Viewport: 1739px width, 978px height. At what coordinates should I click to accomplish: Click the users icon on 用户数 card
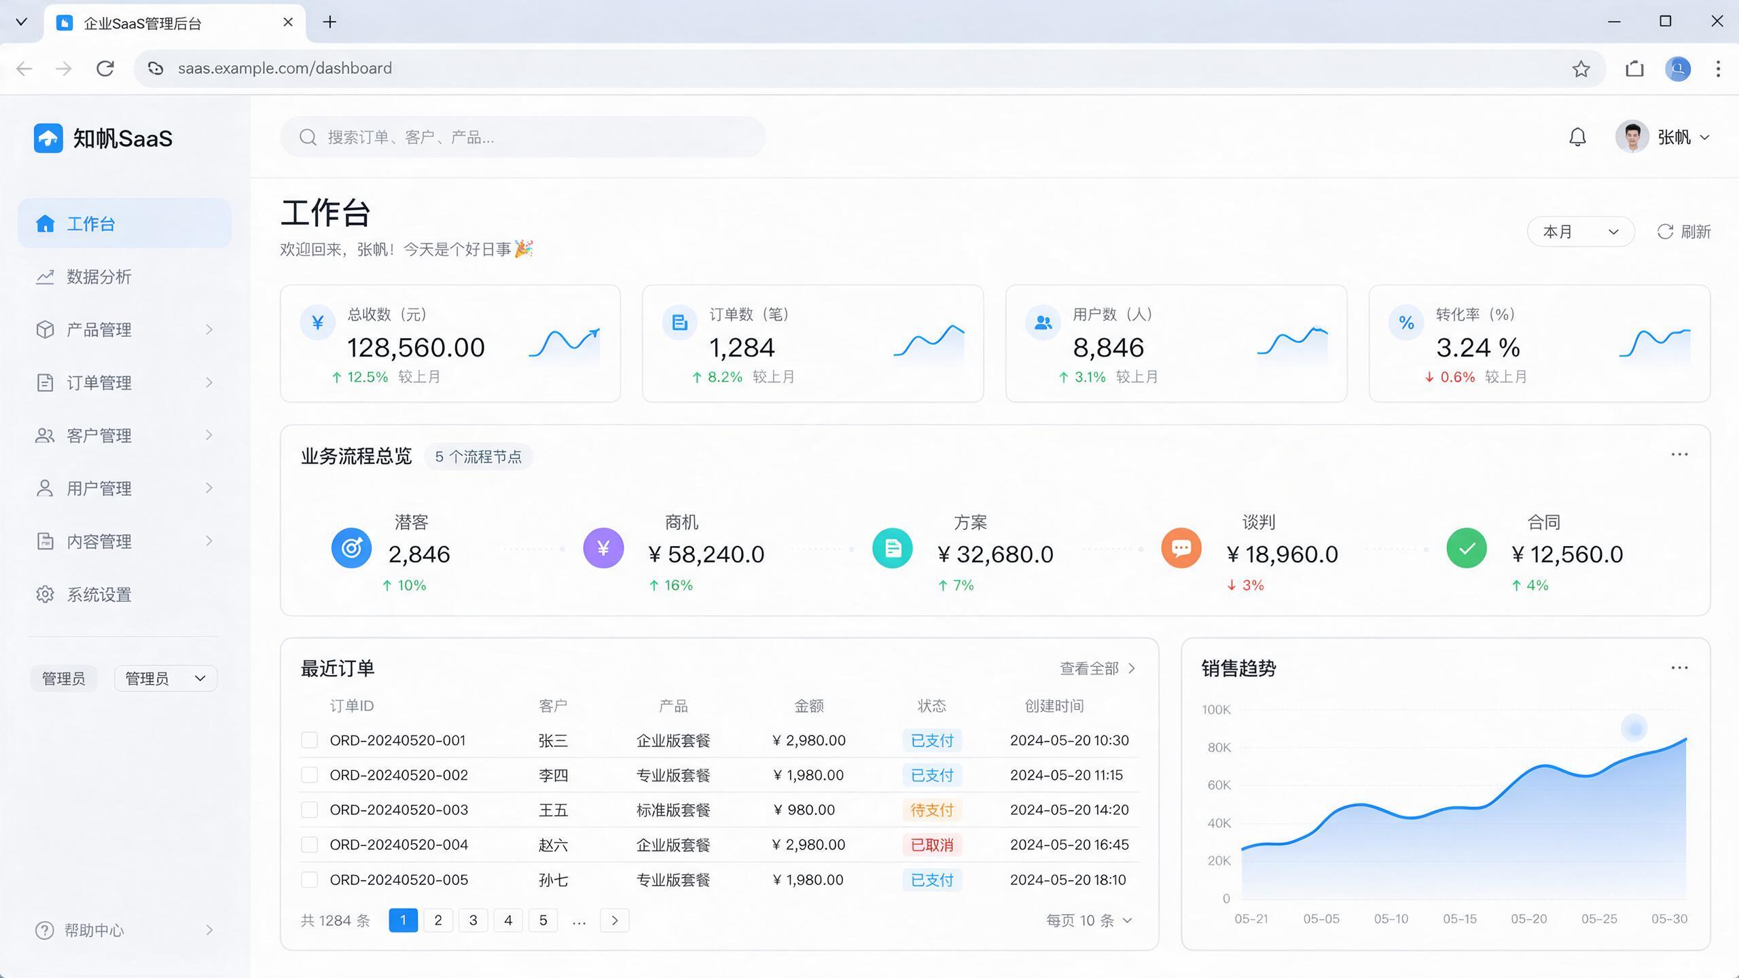click(x=1043, y=323)
